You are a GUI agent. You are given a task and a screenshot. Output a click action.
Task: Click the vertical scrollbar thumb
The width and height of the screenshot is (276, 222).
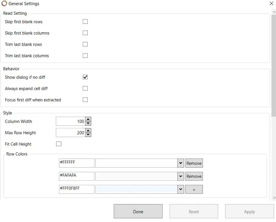click(x=274, y=64)
